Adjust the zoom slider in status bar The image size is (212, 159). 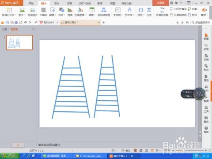pos(184,151)
